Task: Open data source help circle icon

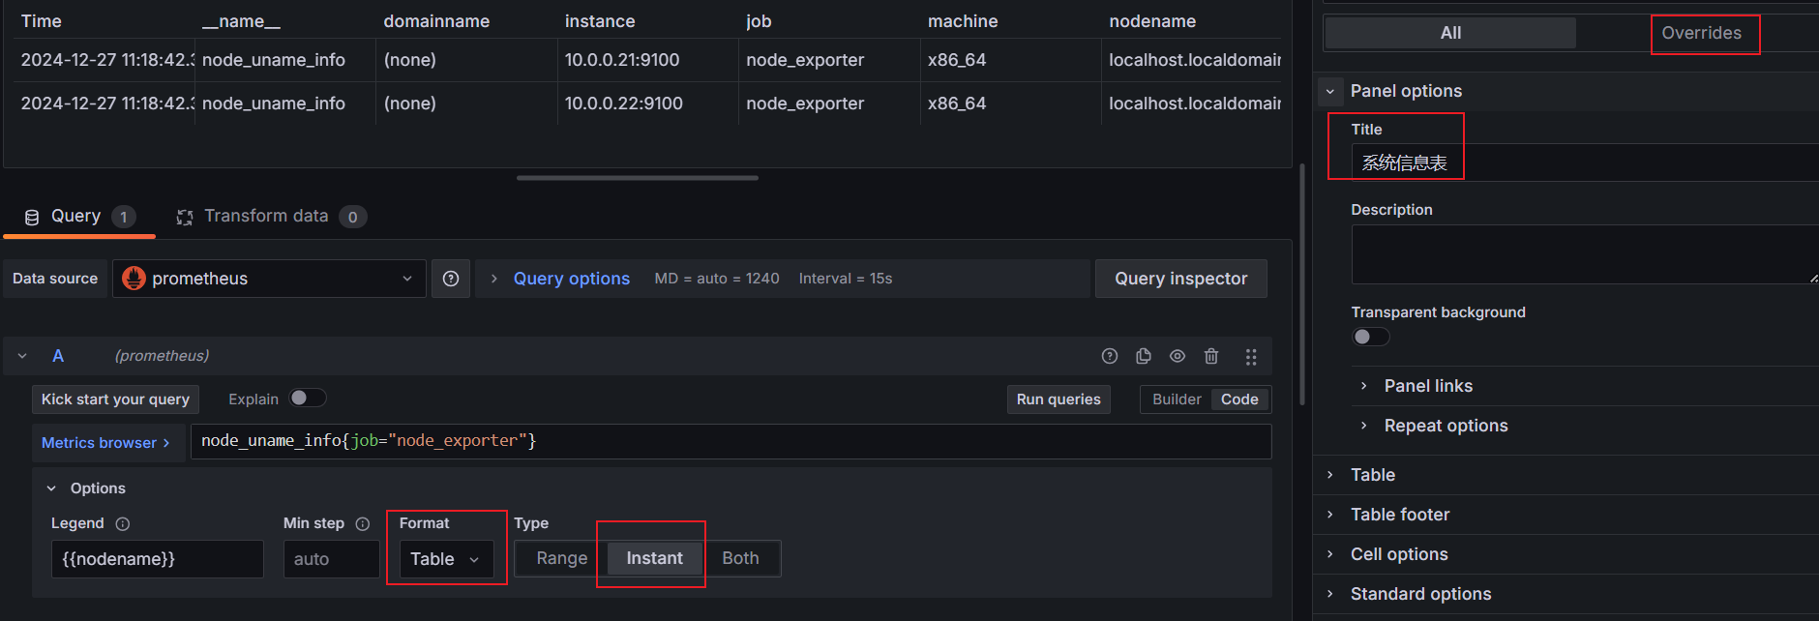Action: 451,279
